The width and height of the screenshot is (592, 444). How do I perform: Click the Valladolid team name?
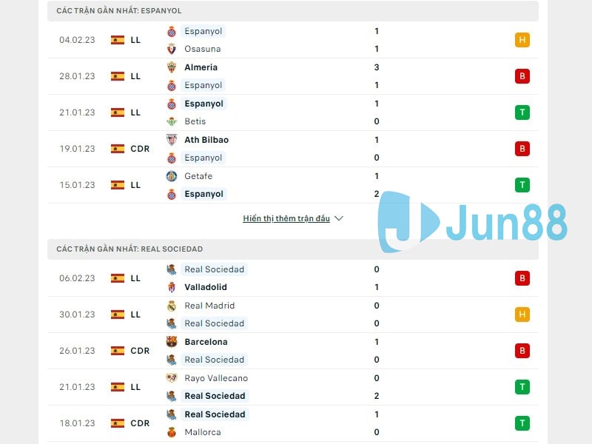click(x=206, y=287)
